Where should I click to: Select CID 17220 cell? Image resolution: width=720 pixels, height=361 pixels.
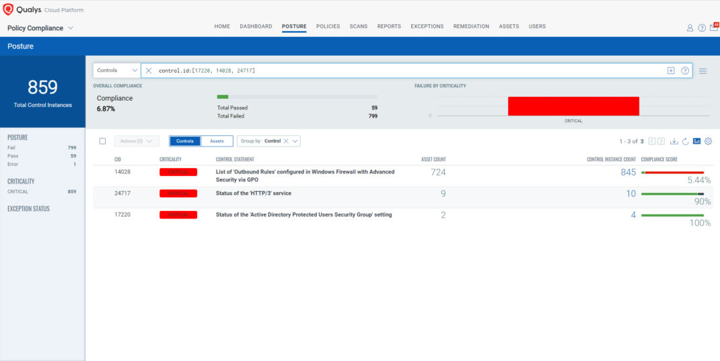coord(122,214)
